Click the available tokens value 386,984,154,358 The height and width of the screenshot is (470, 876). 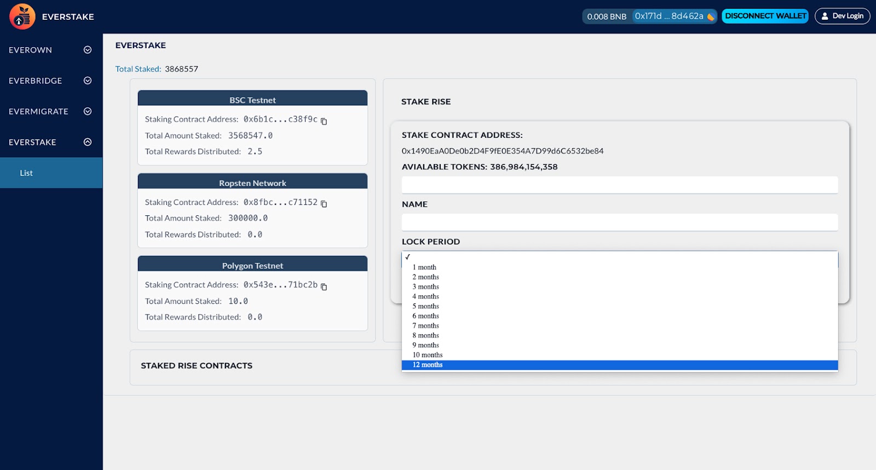click(524, 167)
